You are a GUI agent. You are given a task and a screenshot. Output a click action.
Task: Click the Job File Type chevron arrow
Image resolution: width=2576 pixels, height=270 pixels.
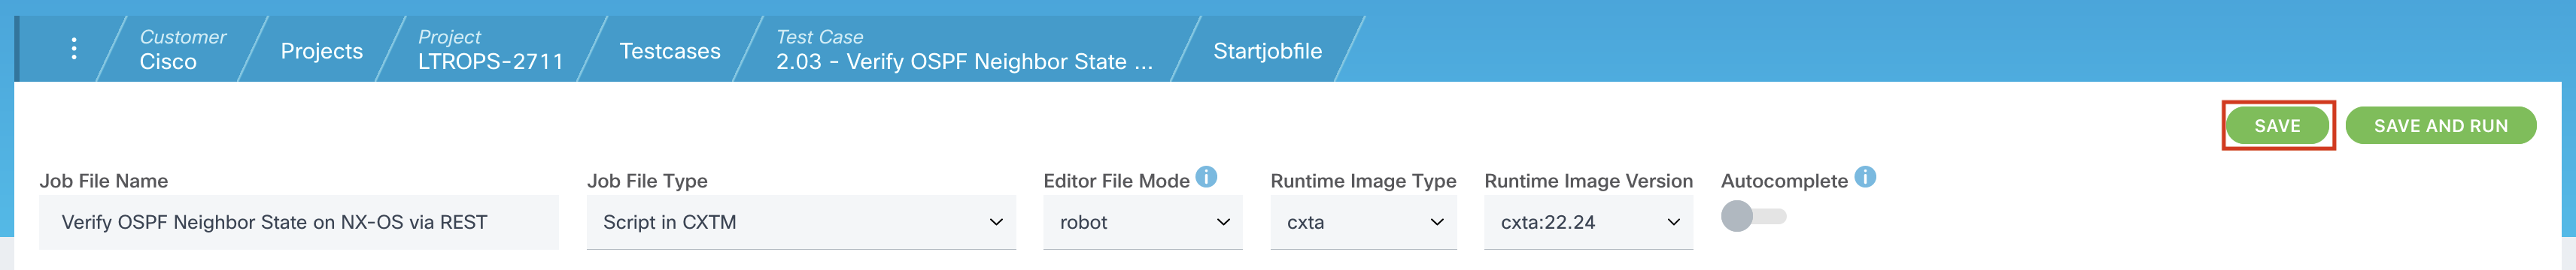coord(996,222)
